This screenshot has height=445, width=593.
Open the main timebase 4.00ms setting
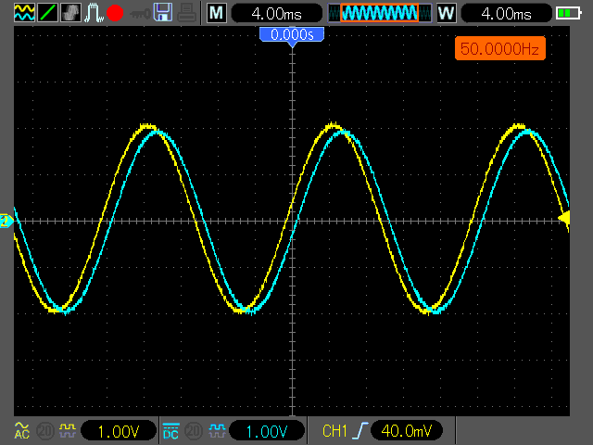(x=276, y=13)
